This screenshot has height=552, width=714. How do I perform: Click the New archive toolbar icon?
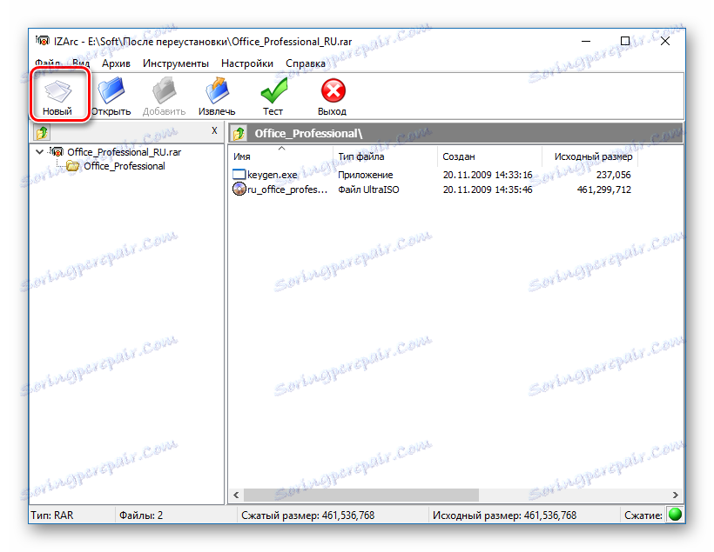[57, 91]
